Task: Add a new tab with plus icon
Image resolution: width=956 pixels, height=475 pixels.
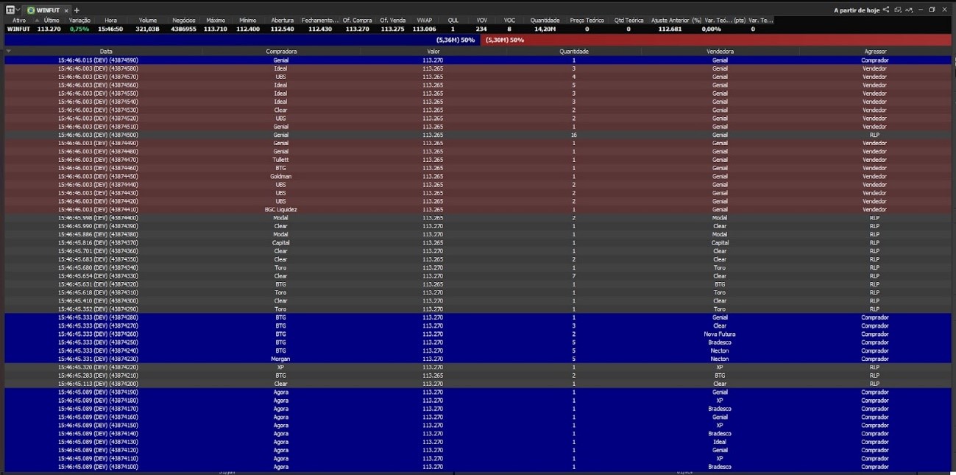Action: tap(77, 10)
